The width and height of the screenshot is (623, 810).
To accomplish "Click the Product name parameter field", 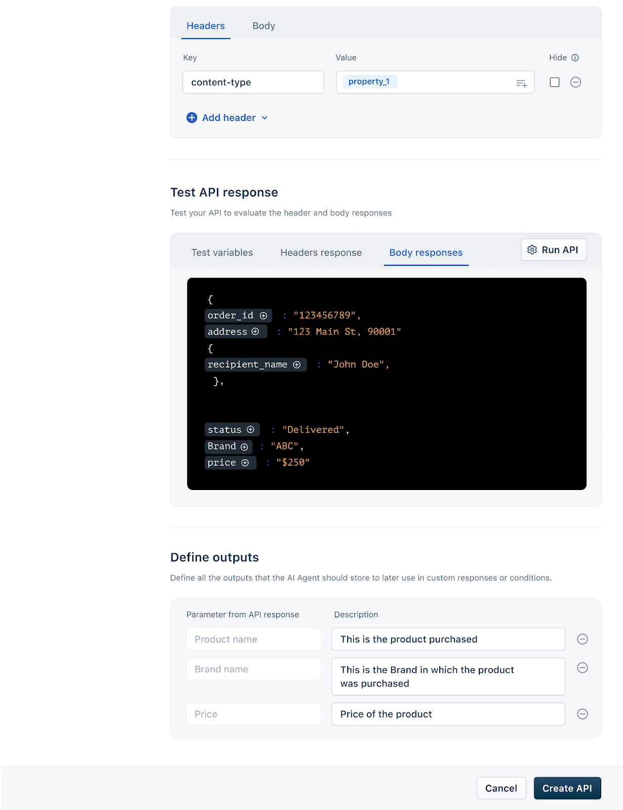I will (254, 639).
